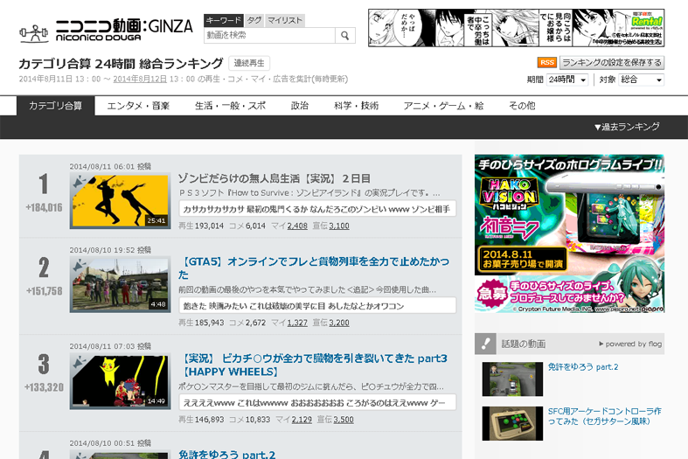Image resolution: width=688 pixels, height=459 pixels.
Task: Open the rank 4 免許をゆろう part.2 title
Action: tap(226, 454)
